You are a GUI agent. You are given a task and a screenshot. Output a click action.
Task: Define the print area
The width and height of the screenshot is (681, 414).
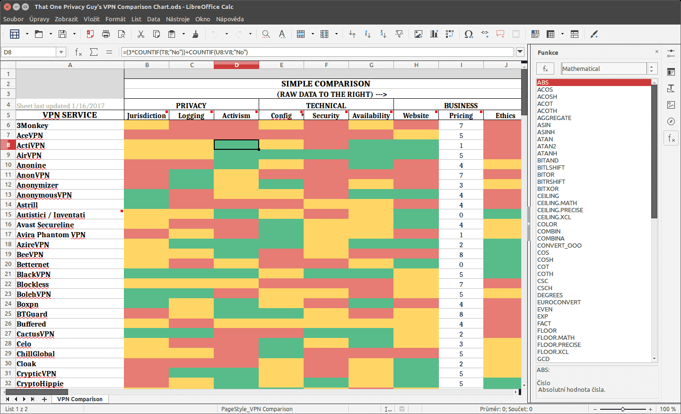(x=535, y=34)
